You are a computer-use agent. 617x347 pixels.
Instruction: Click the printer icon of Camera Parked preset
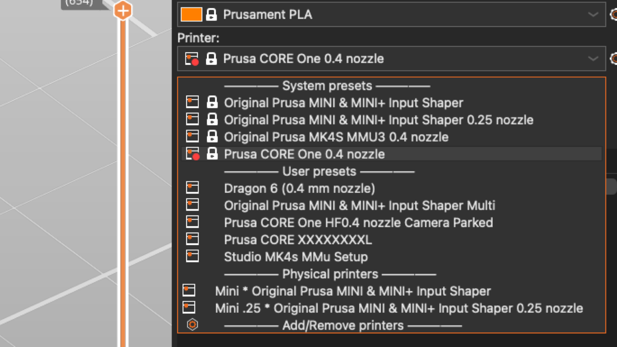click(x=192, y=222)
